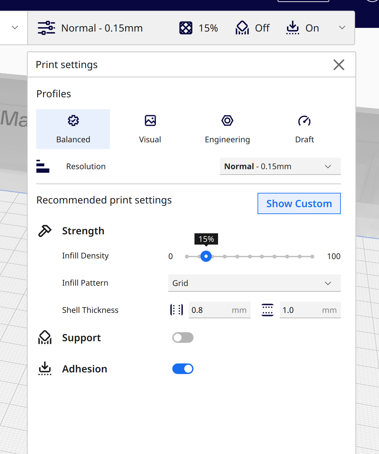Click the Strength hammer icon
The height and width of the screenshot is (454, 379).
tap(45, 231)
